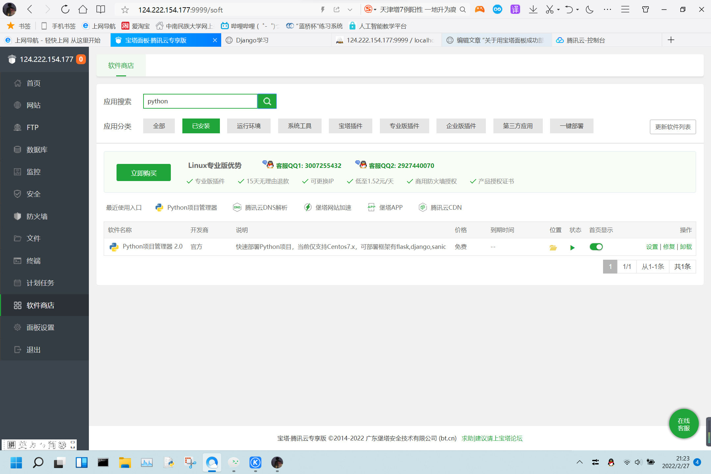Expand the address bar dropdown chevron
The height and width of the screenshot is (474, 711).
tap(350, 10)
